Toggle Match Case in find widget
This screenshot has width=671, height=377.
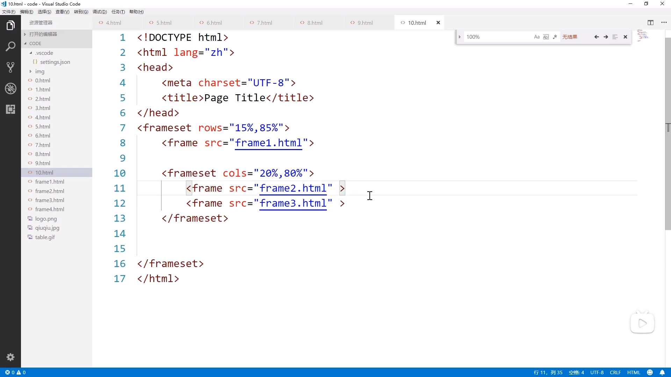[x=537, y=37]
